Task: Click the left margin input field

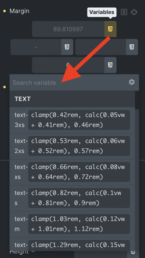Action: tap(36, 47)
